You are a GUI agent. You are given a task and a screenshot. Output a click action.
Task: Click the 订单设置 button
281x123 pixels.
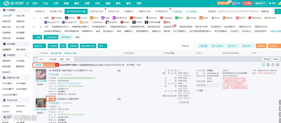point(203,46)
